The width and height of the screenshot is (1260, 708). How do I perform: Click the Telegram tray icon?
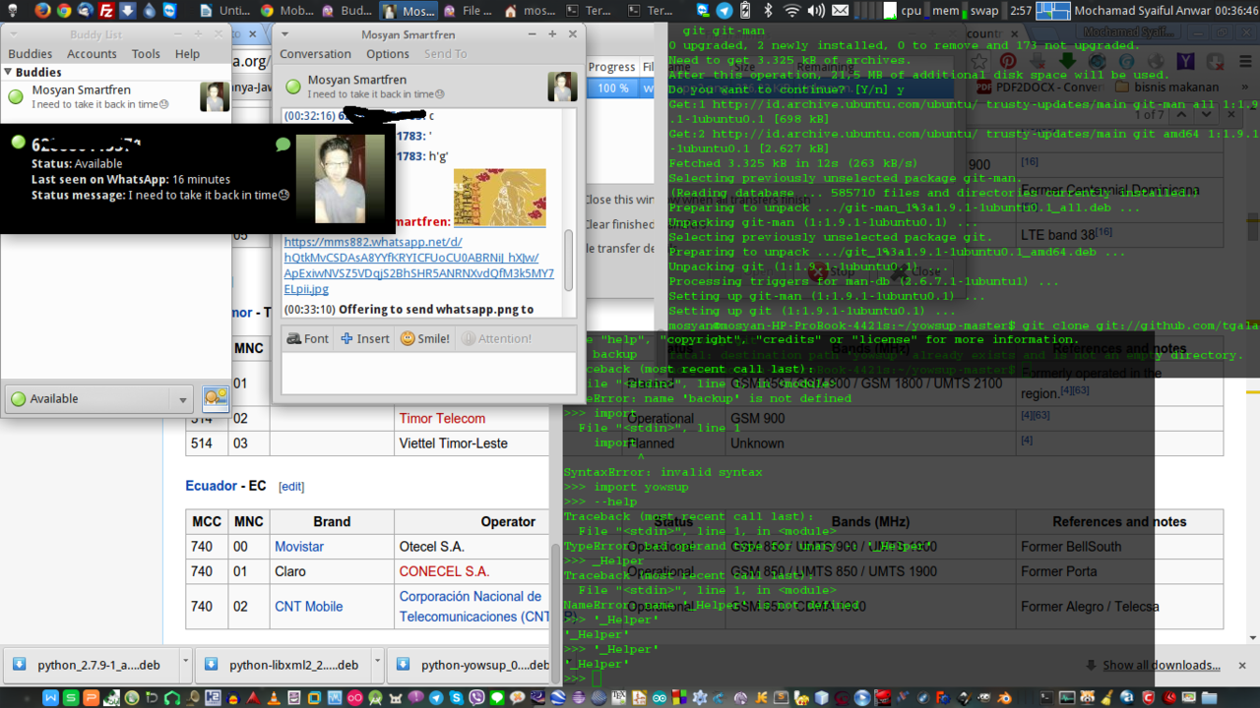click(x=724, y=11)
